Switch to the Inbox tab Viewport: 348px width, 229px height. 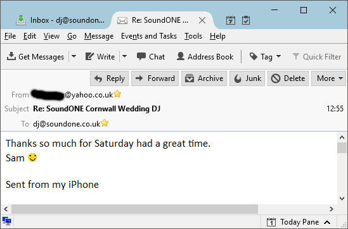coord(60,20)
